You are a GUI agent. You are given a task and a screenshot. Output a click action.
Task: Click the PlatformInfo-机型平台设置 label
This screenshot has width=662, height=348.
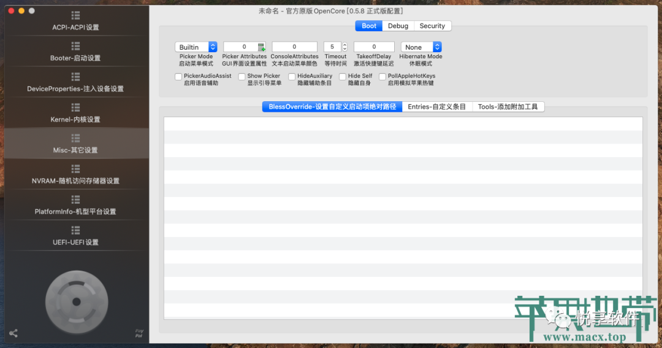coord(75,212)
